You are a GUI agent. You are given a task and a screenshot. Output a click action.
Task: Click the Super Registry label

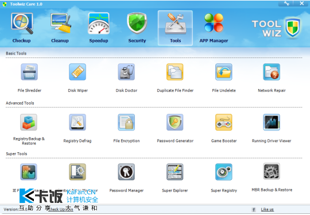click(224, 190)
